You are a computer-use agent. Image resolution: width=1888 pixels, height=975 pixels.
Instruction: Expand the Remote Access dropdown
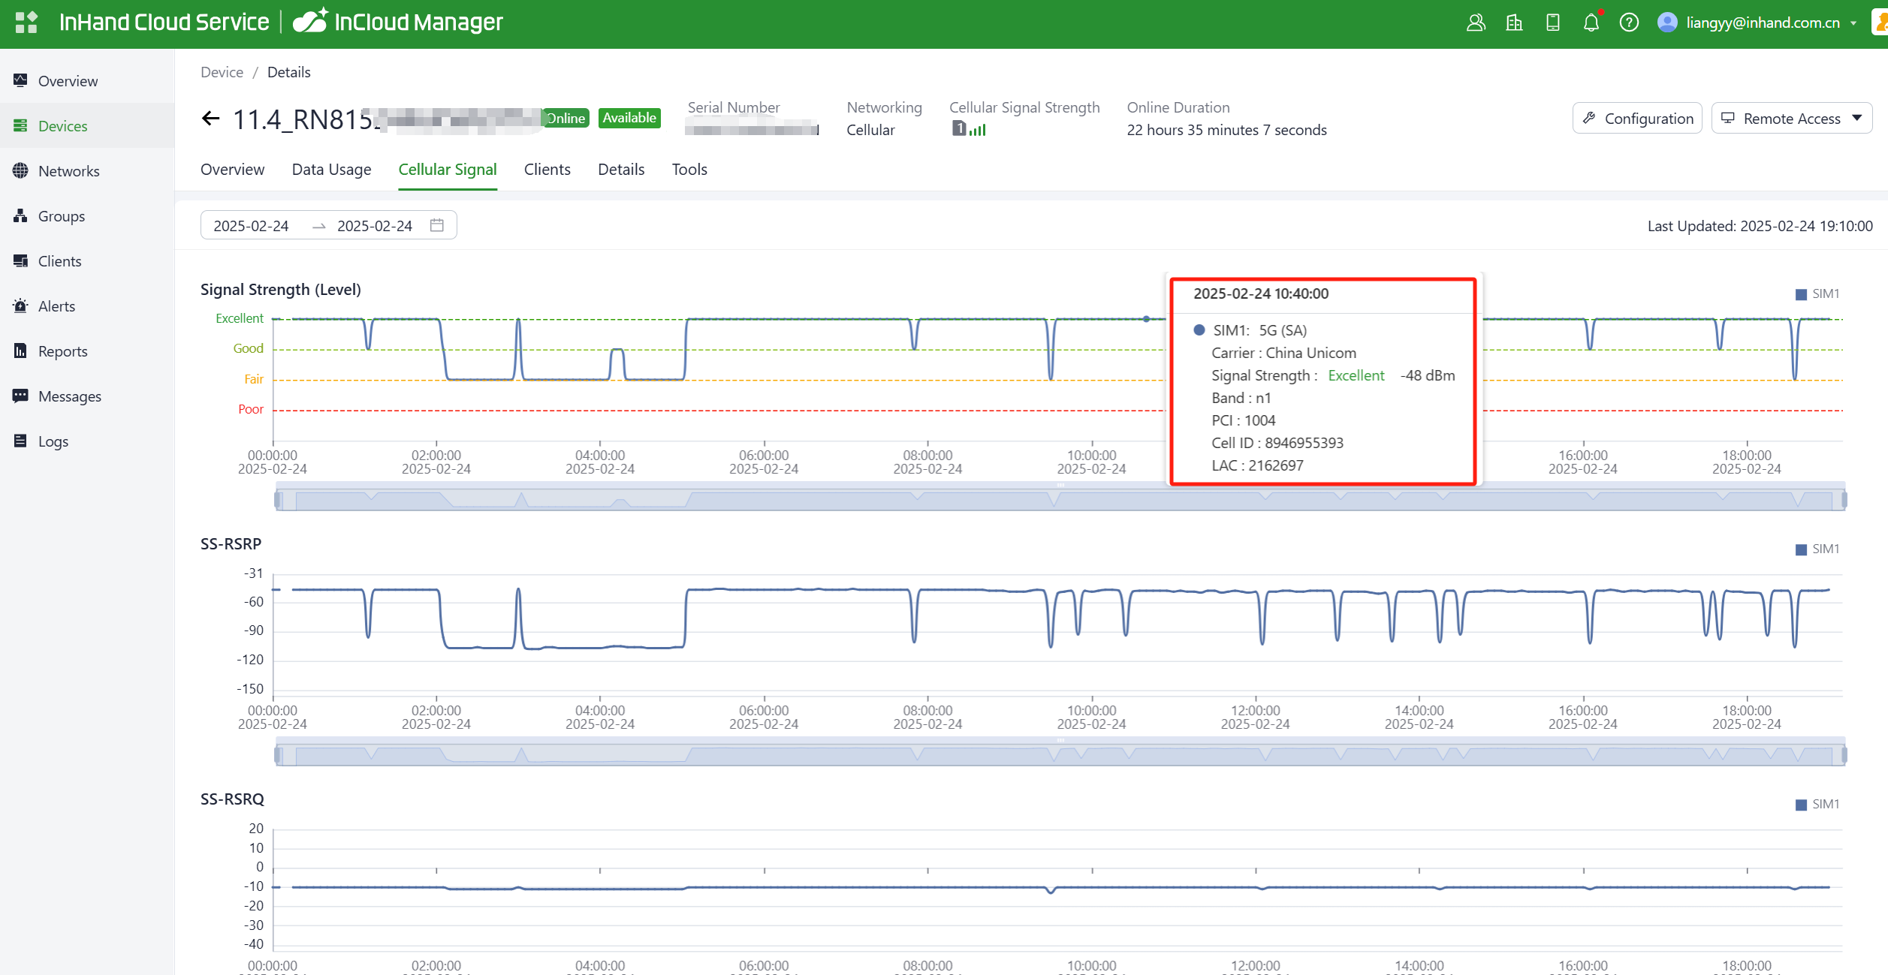(x=1857, y=118)
